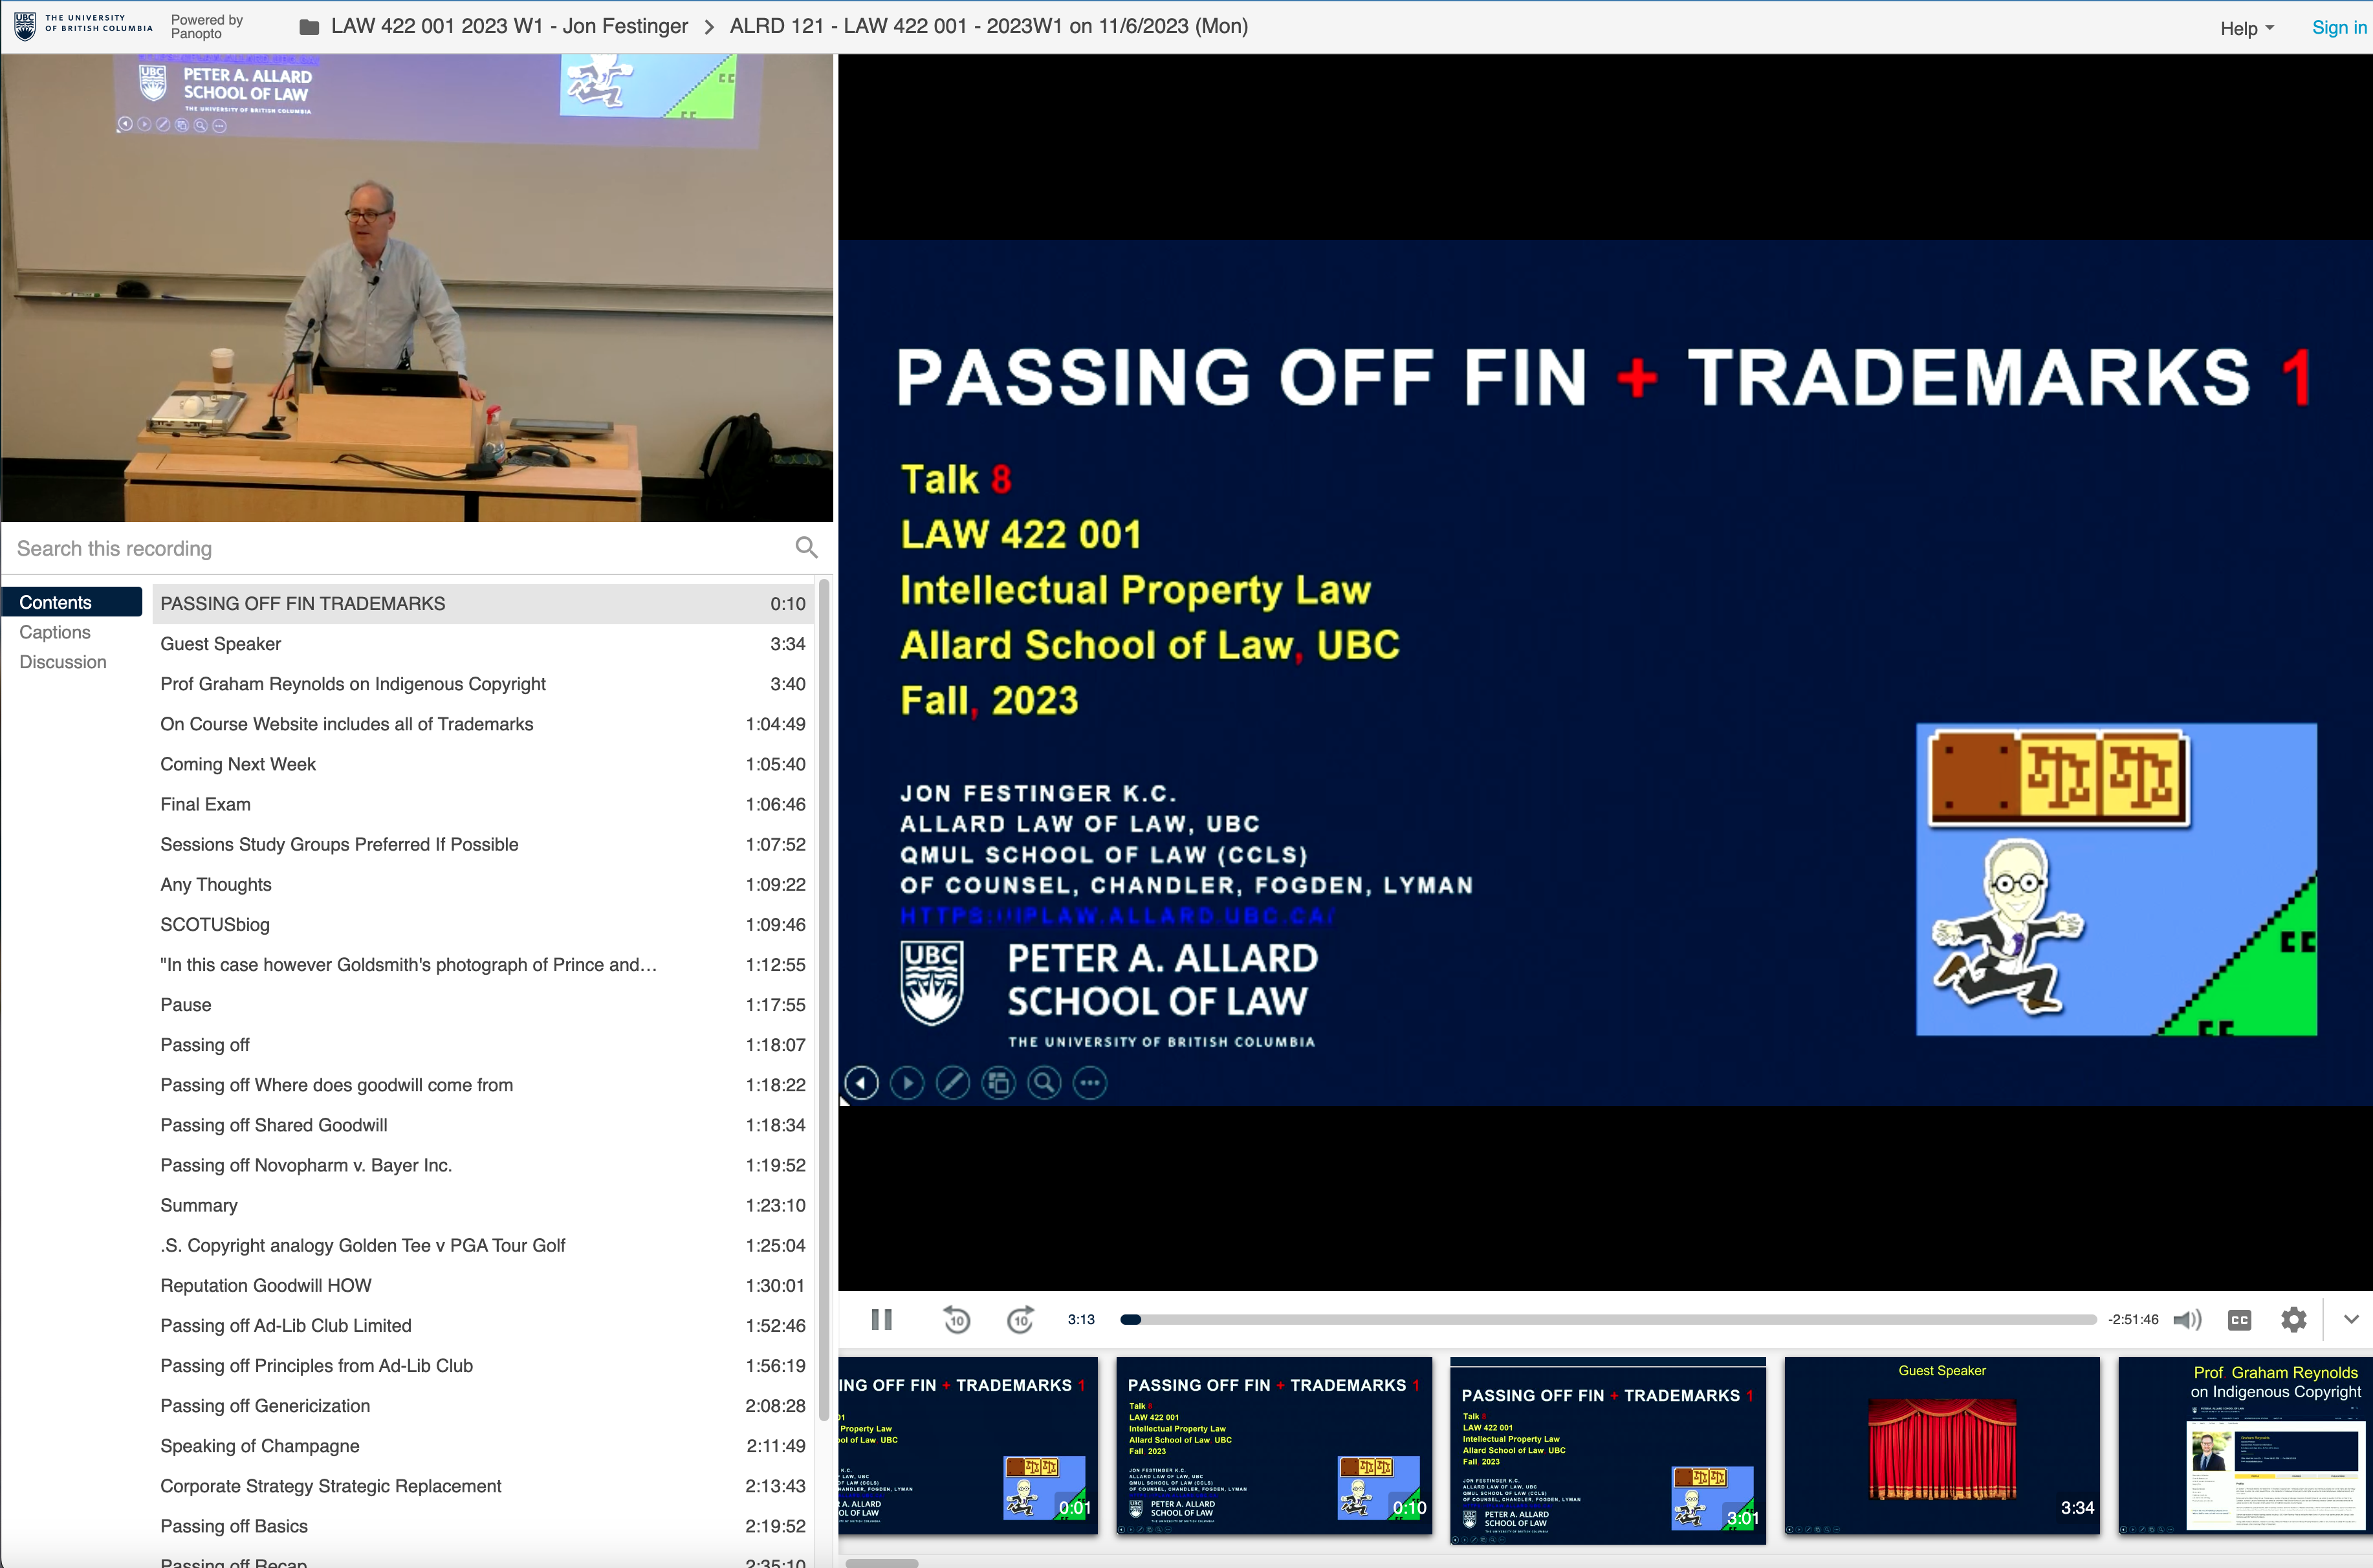Select Passing off Genericization entry
Screen dimensions: 2373x1568
(x=483, y=1406)
